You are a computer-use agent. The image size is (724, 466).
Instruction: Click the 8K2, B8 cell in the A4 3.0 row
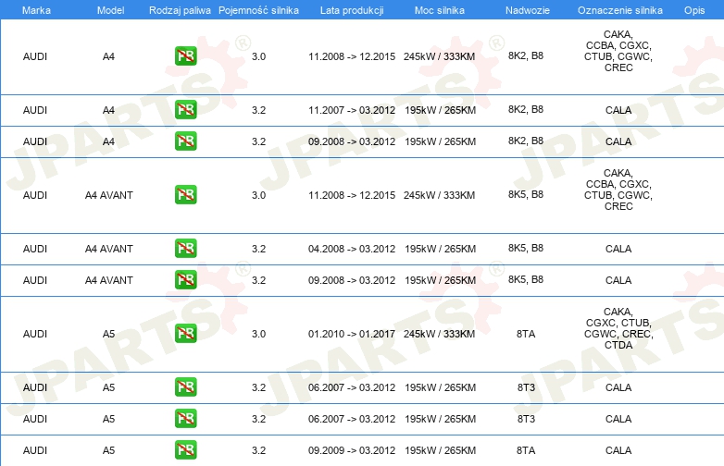[526, 55]
